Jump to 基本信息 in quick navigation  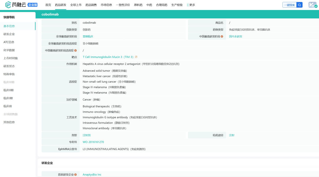(9, 26)
